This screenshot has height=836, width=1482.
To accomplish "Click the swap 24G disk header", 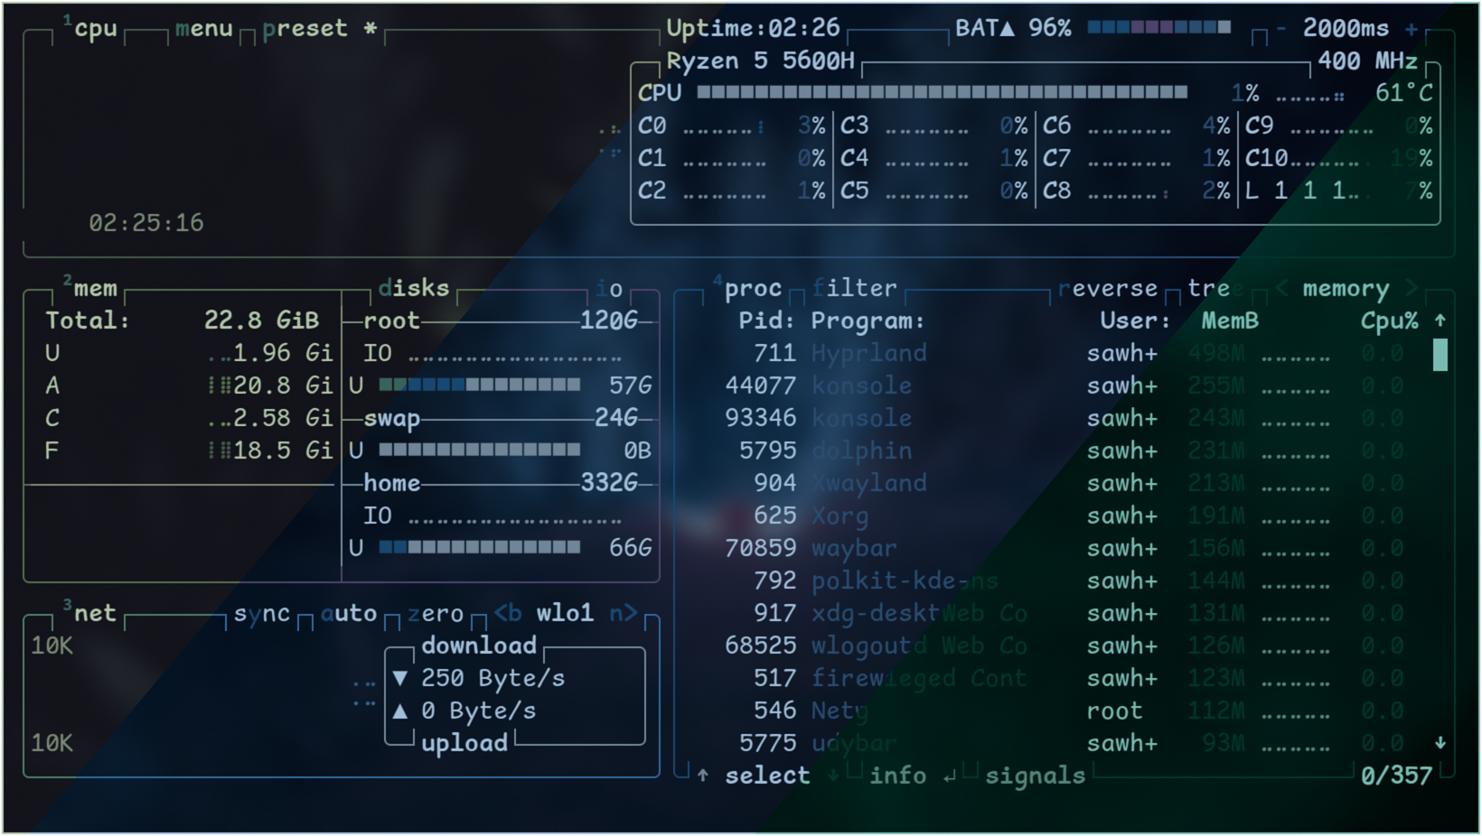I will [x=501, y=418].
